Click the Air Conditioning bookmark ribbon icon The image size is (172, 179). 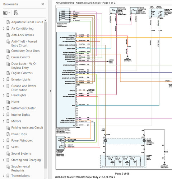coord(8,29)
